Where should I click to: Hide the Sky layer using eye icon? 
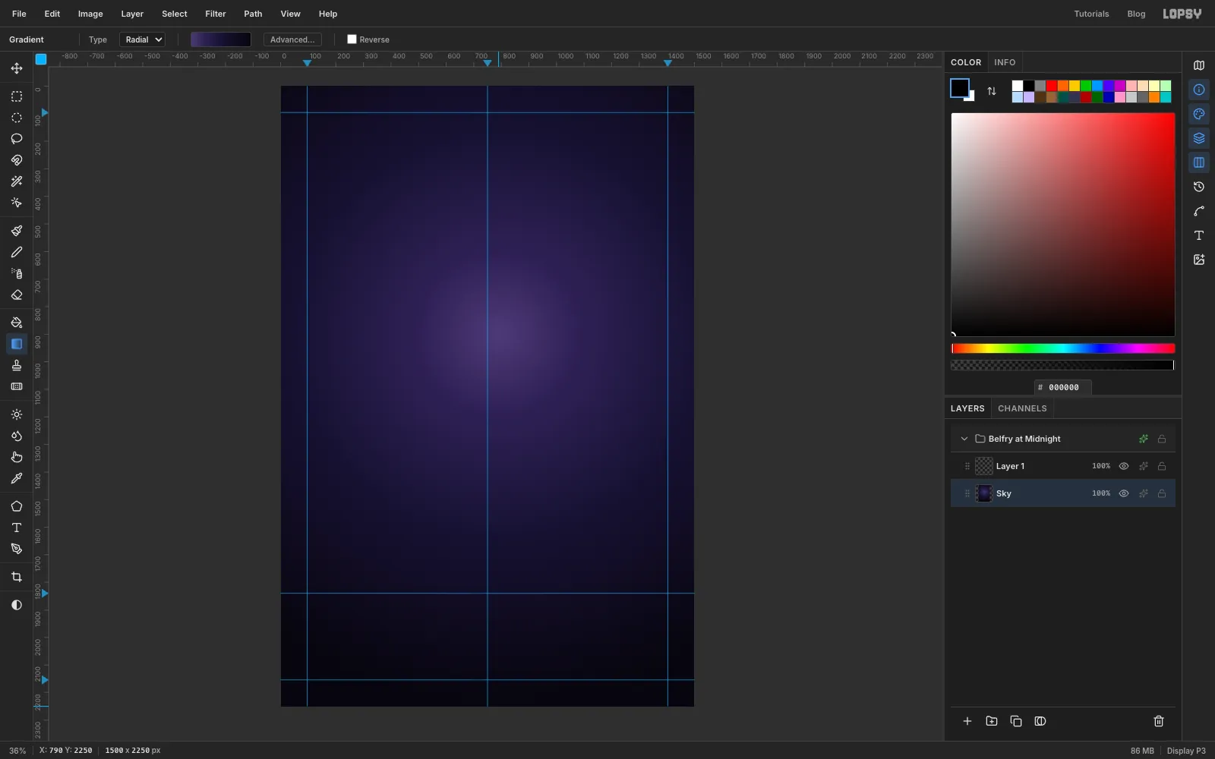tap(1124, 493)
